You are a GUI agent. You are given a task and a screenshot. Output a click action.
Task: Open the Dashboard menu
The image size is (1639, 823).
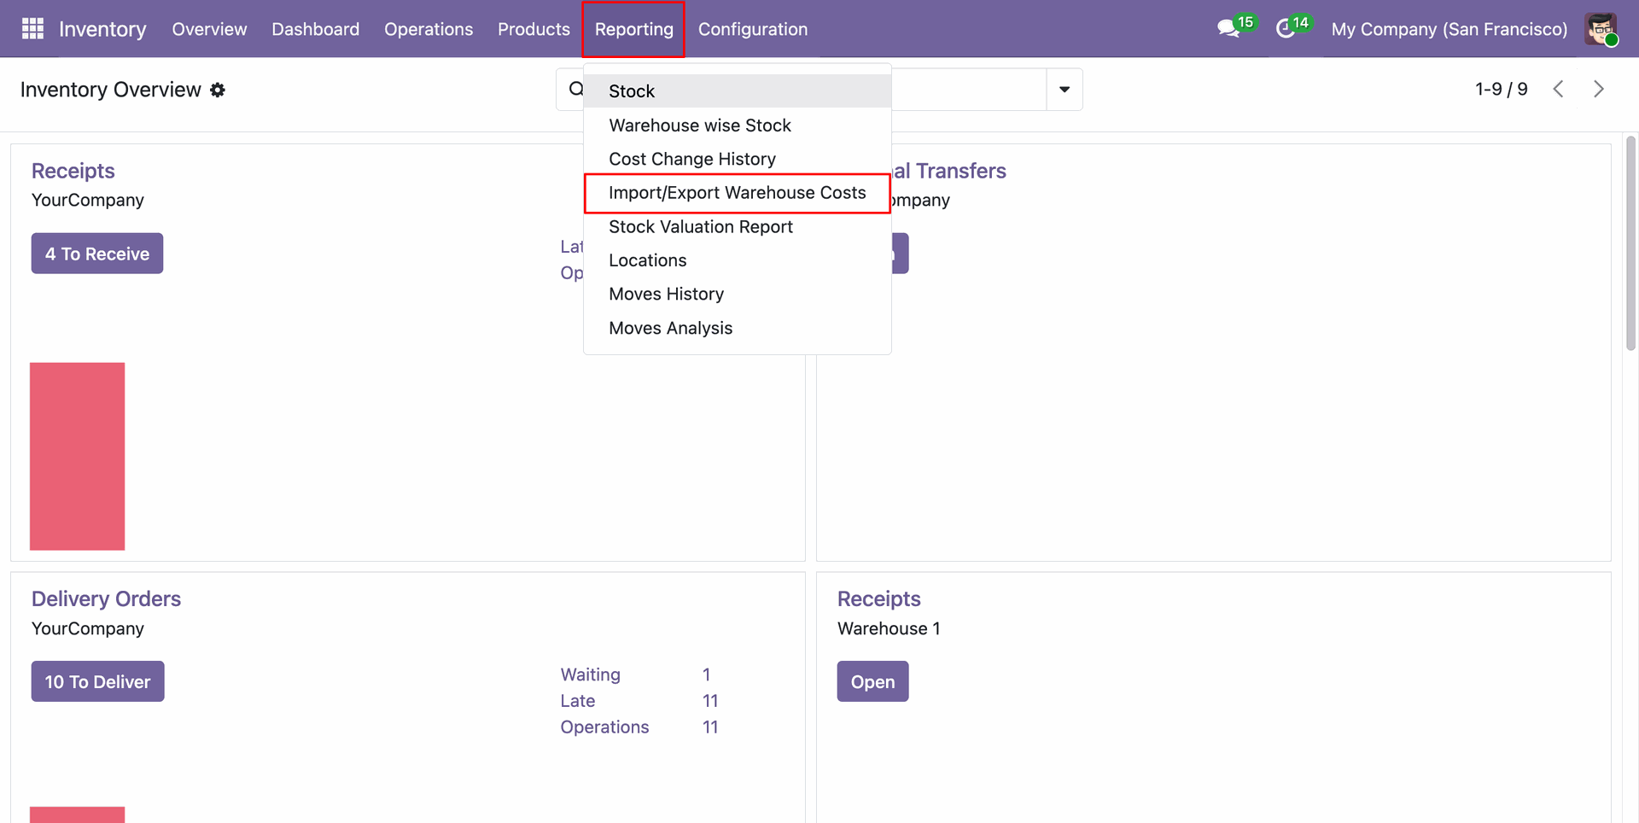pos(316,29)
